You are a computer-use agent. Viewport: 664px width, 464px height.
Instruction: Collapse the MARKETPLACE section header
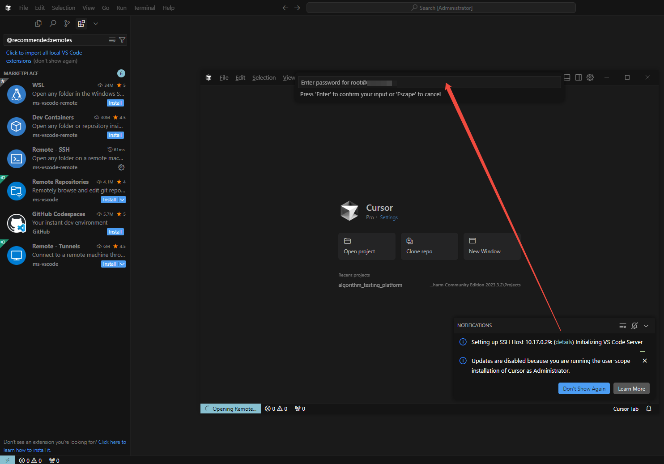21,73
